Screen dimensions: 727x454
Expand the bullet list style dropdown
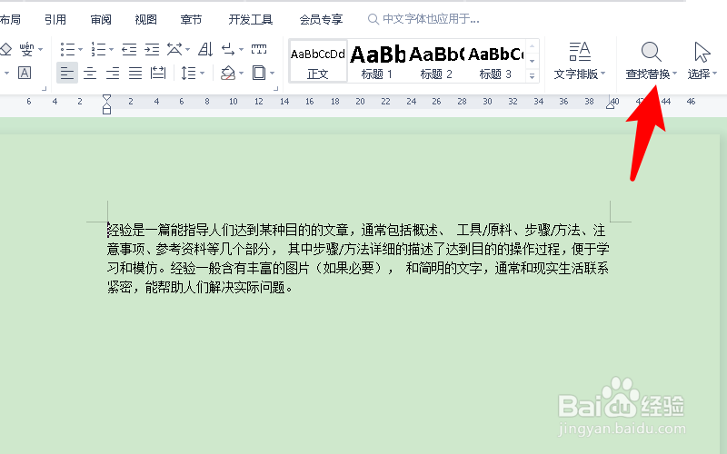81,49
